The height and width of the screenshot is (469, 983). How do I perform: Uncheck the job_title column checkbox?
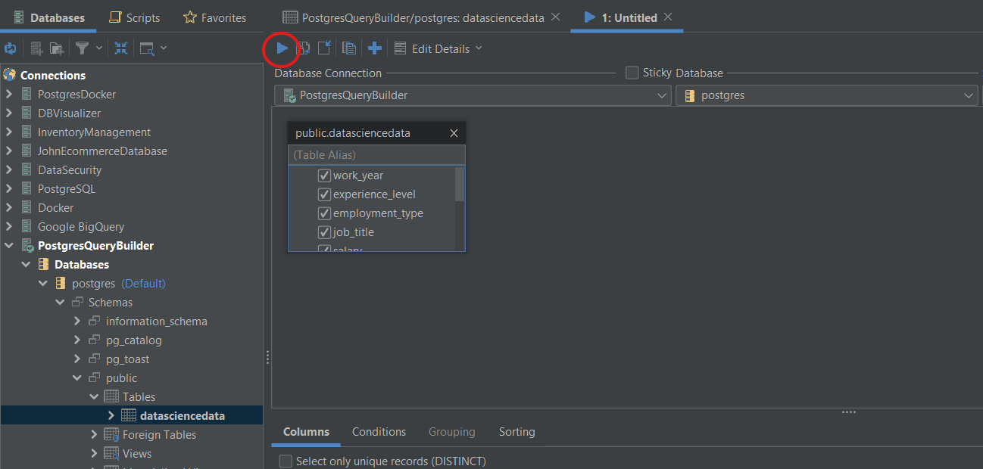point(324,232)
